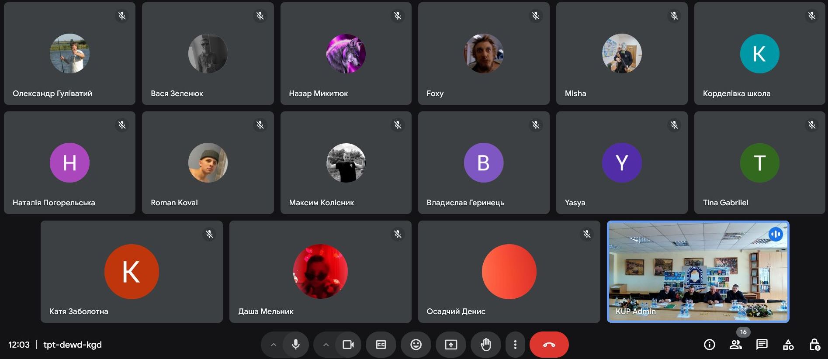Open host controls lock icon

(x=814, y=345)
